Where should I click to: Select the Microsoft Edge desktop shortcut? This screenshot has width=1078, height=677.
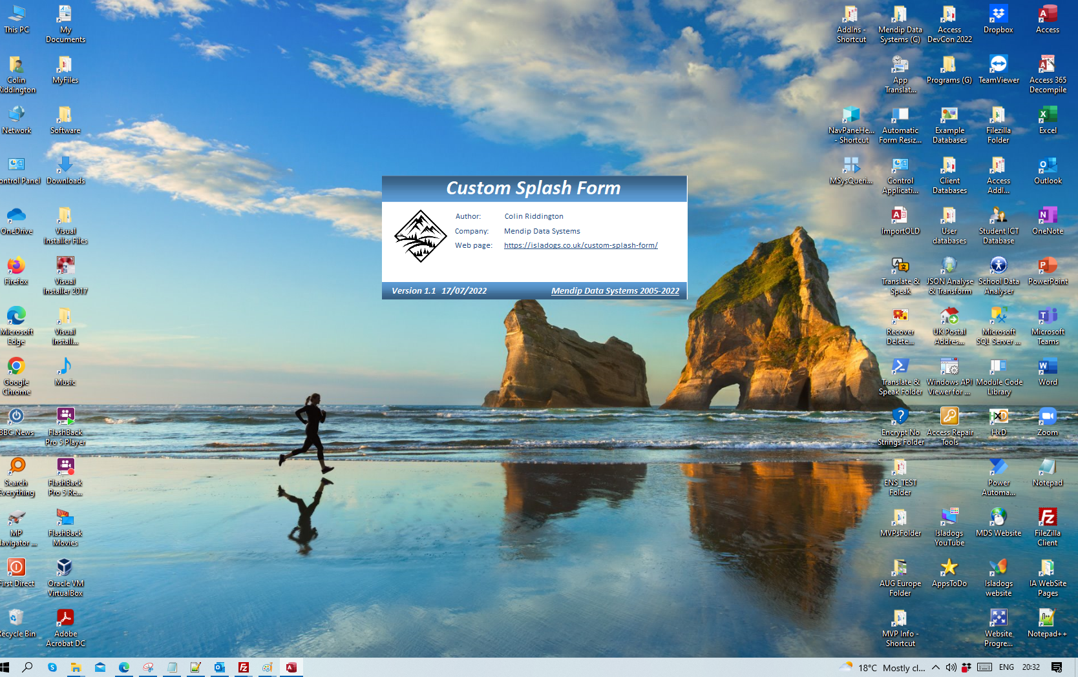(17, 326)
